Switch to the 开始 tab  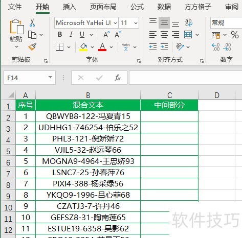coord(42,7)
